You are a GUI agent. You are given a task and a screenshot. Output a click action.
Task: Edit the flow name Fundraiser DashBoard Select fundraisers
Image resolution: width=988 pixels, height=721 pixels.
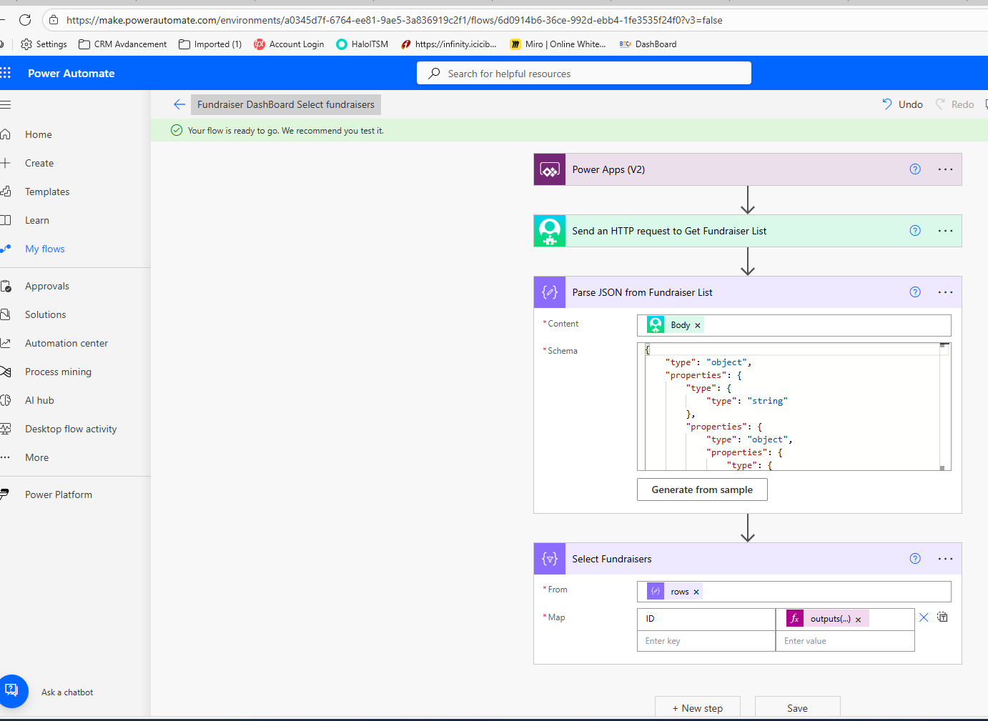(286, 104)
